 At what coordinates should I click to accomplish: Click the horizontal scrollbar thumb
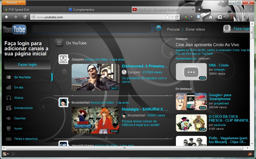tap(125, 148)
